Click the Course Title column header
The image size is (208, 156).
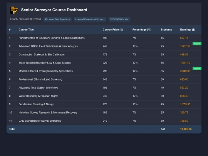tap(26, 30)
